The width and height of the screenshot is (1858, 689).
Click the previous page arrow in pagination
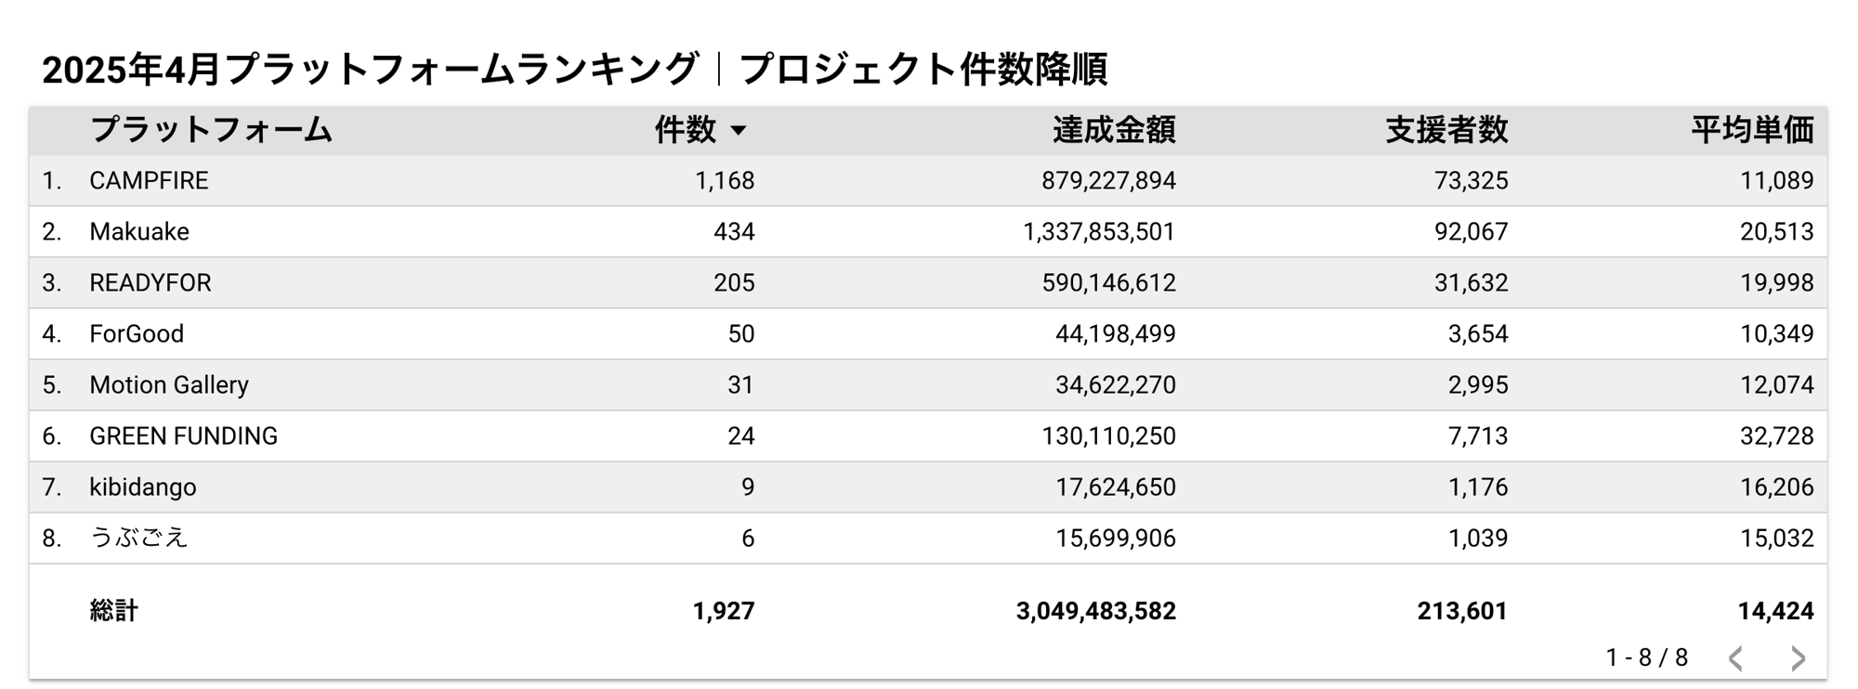tap(1735, 658)
